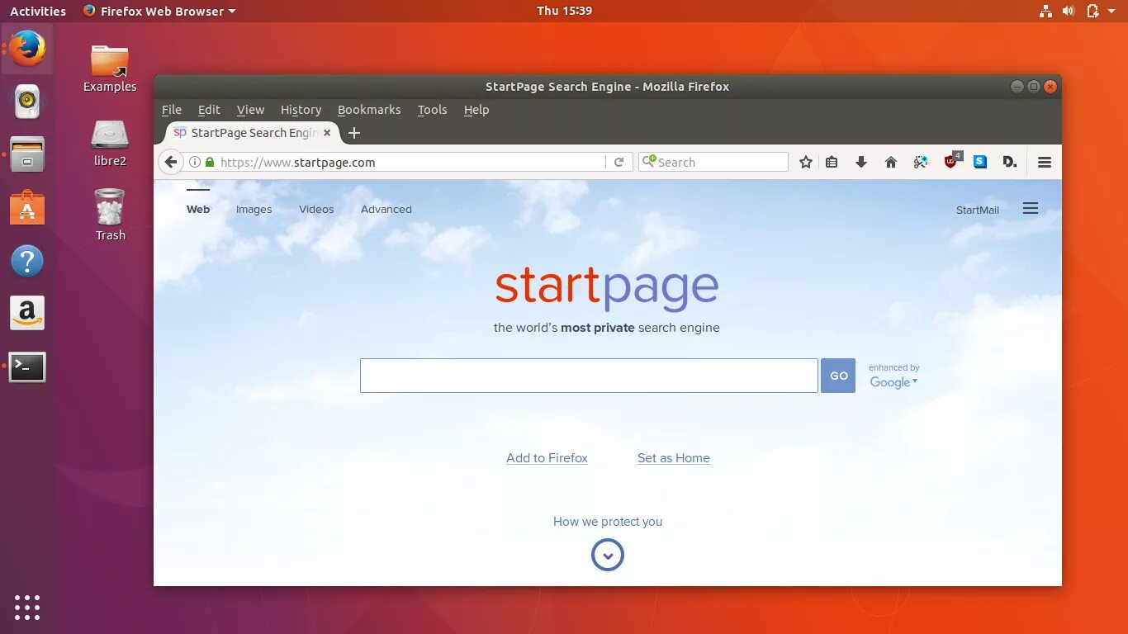Open the Edit menu

click(x=209, y=110)
